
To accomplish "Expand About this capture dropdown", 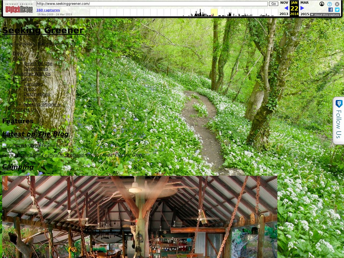I will pyautogui.click(x=325, y=15).
